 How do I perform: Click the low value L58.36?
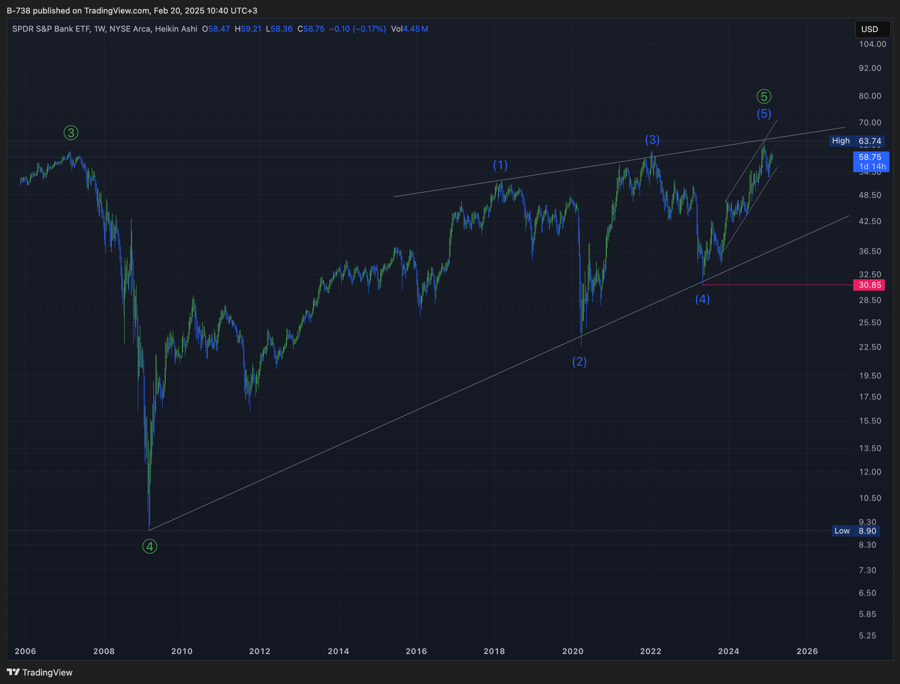click(x=279, y=29)
